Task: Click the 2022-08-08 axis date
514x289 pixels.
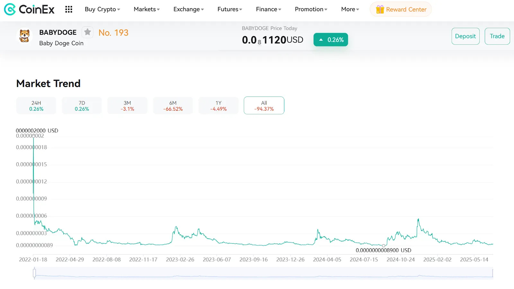Action: [107, 259]
